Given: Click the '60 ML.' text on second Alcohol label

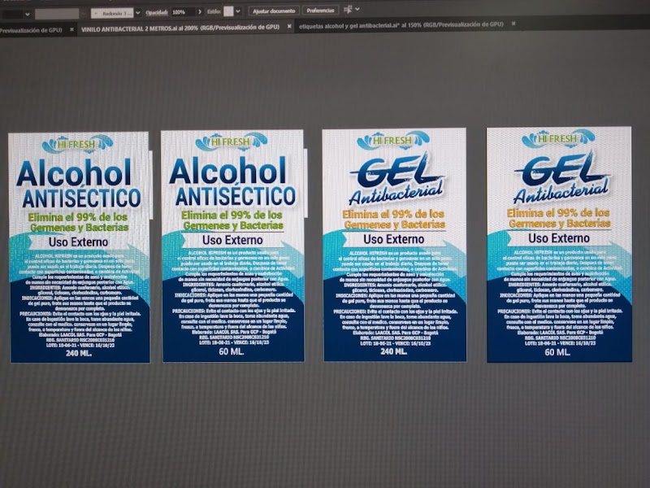Looking at the screenshot, I should [x=232, y=351].
